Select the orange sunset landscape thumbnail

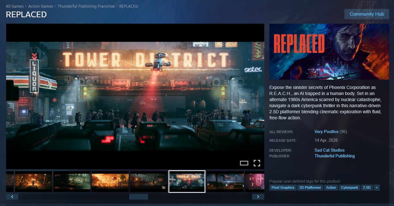coord(110,182)
